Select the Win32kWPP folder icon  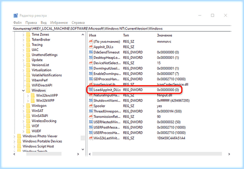[x=33, y=101]
